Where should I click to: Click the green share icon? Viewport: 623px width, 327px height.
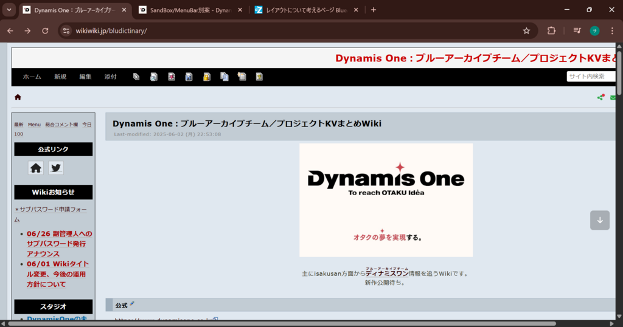point(600,97)
